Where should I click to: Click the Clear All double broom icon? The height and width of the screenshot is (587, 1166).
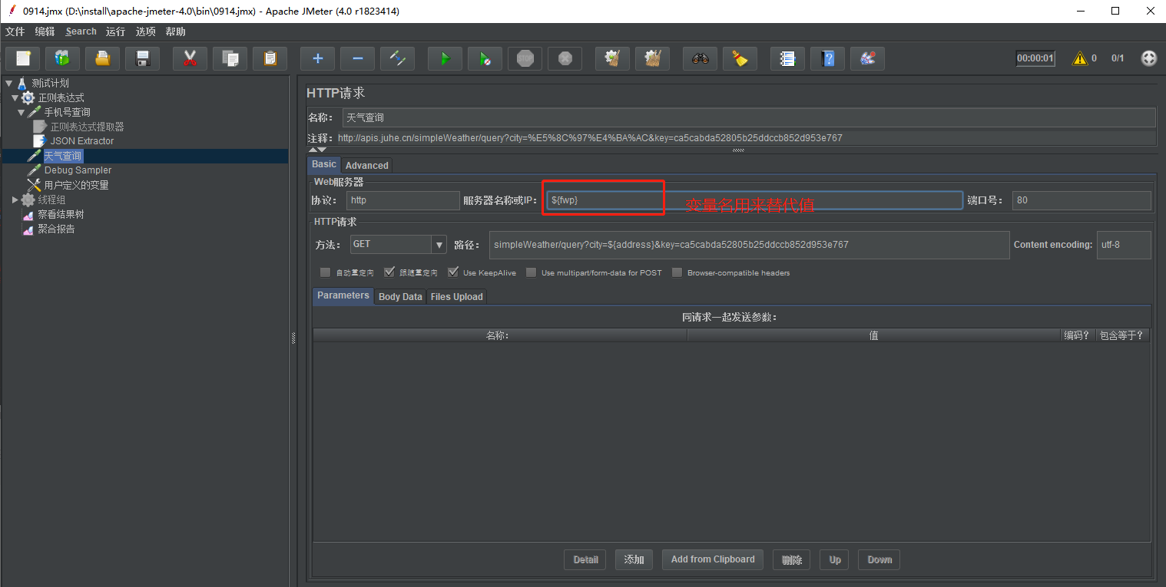click(x=653, y=58)
